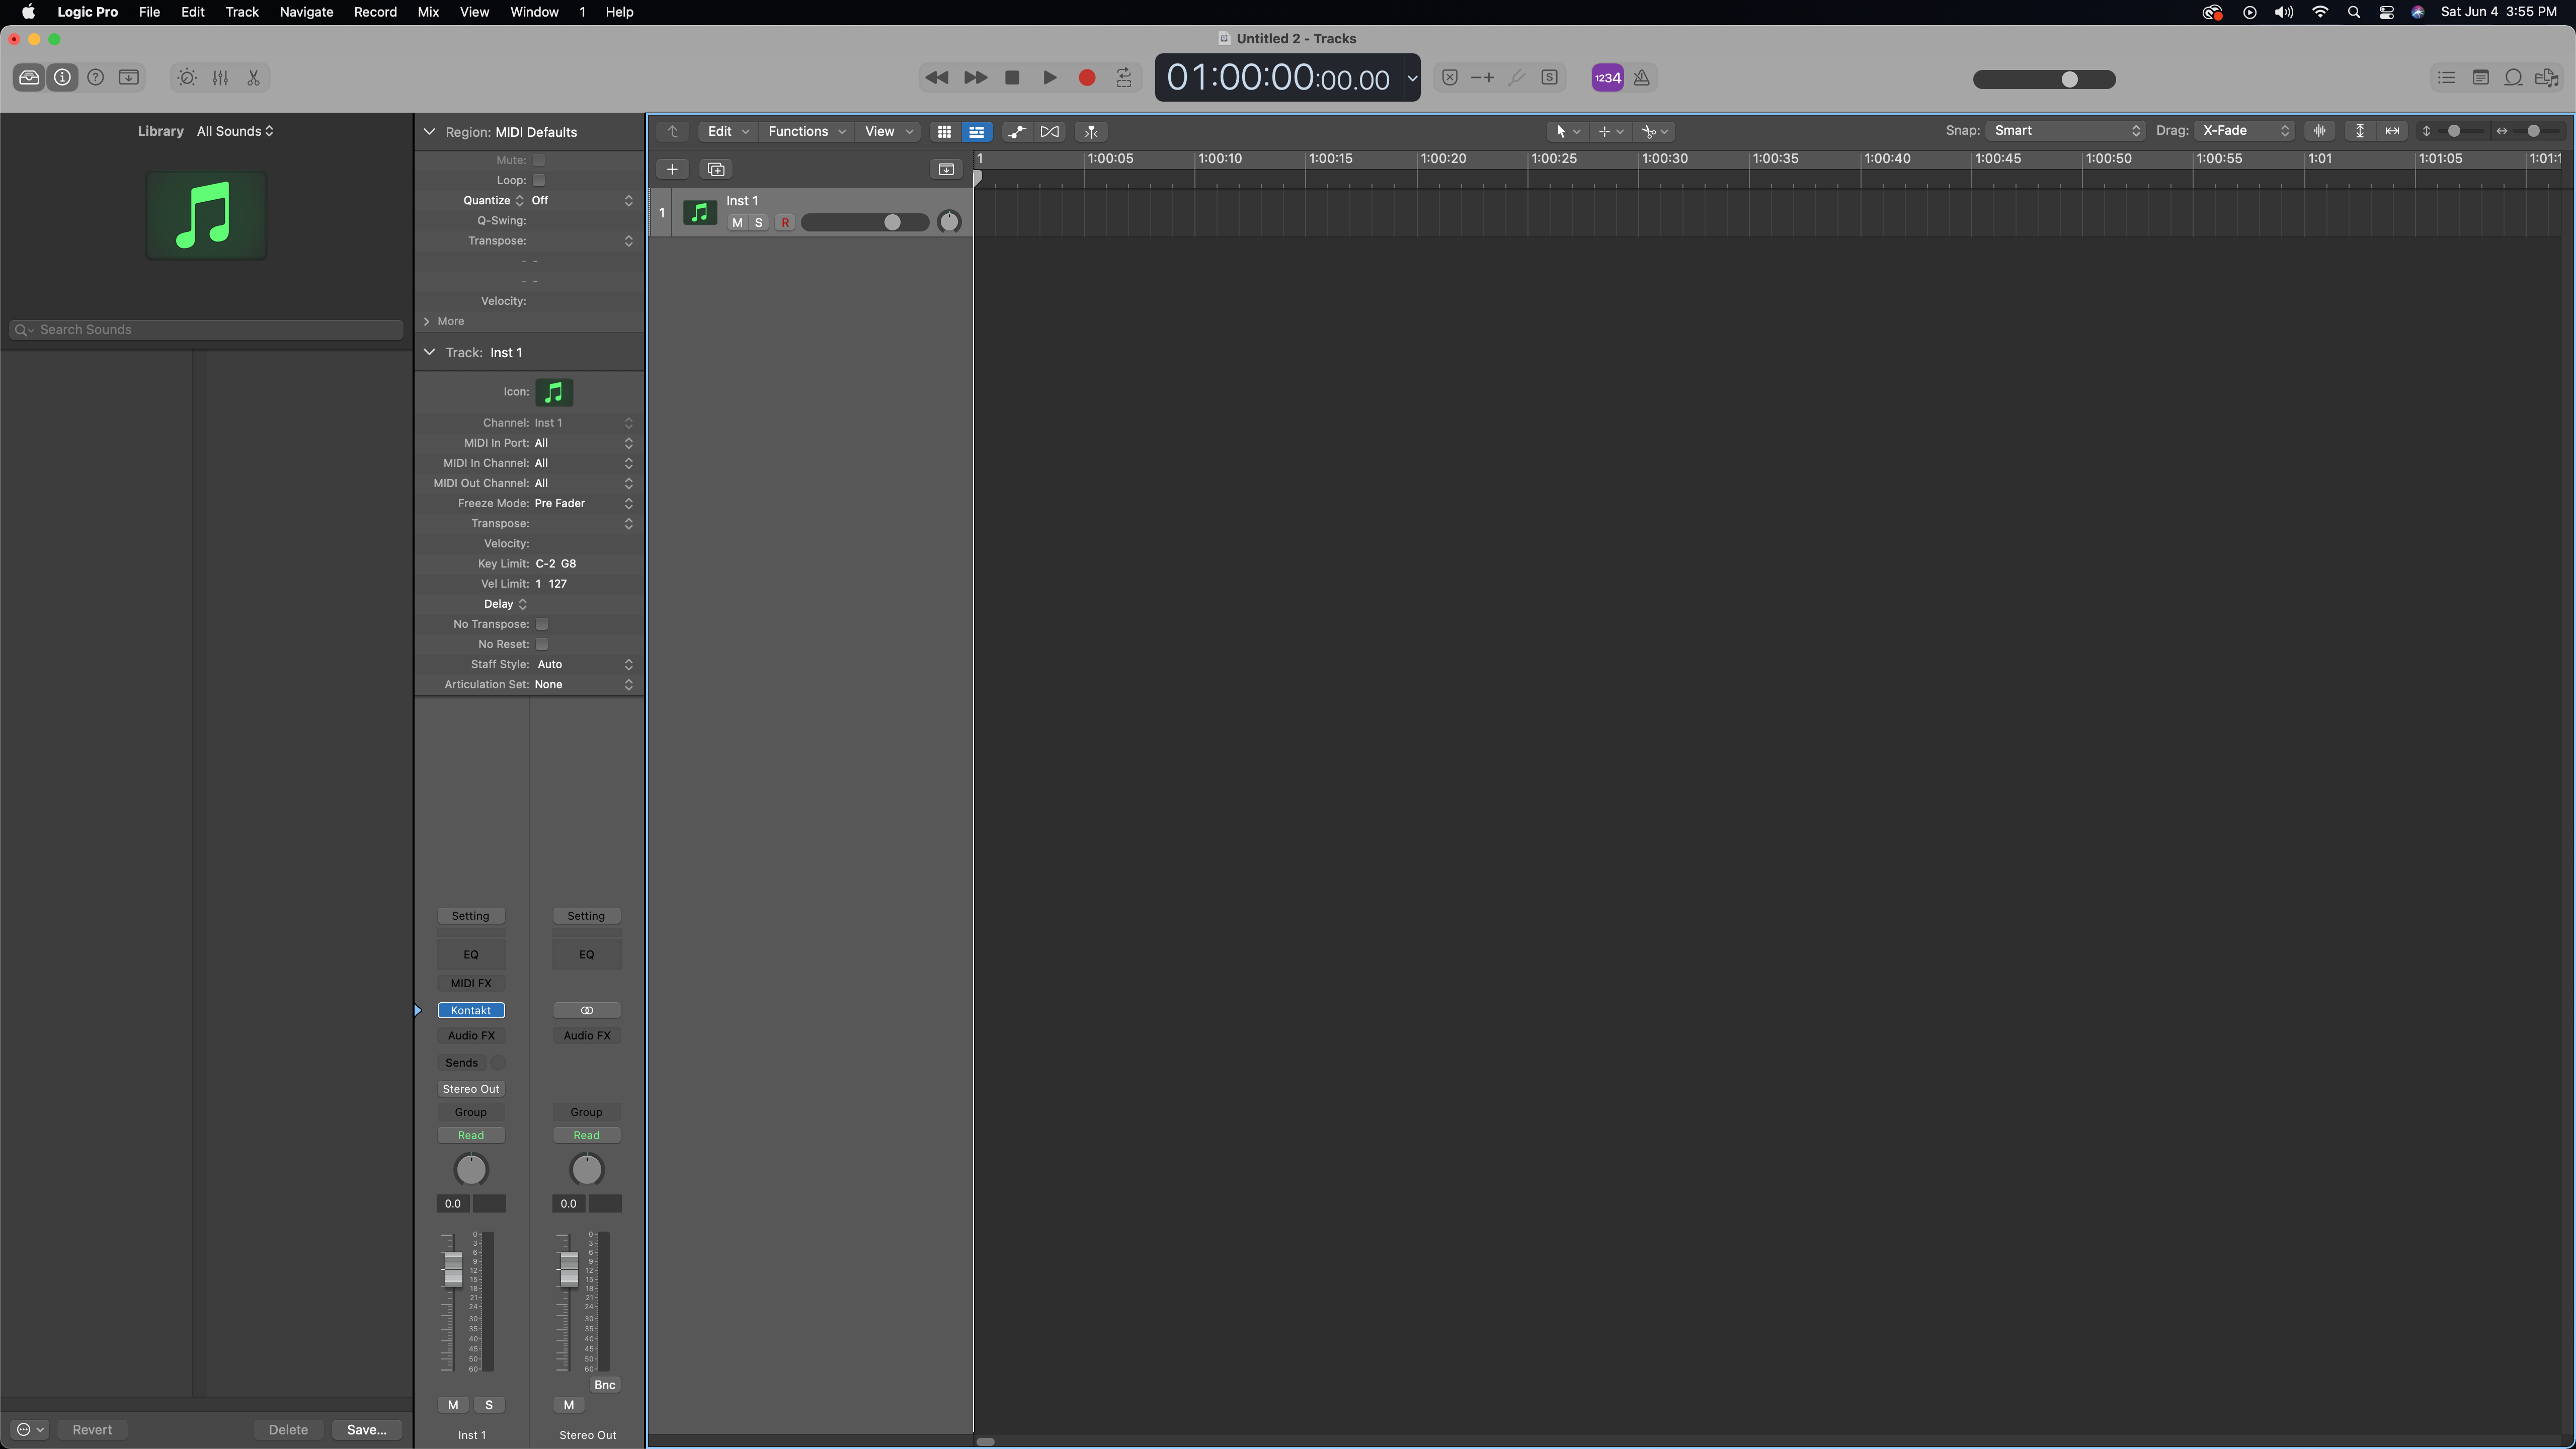This screenshot has width=2576, height=1449.
Task: Click the Search Sounds field
Action: click(210, 330)
